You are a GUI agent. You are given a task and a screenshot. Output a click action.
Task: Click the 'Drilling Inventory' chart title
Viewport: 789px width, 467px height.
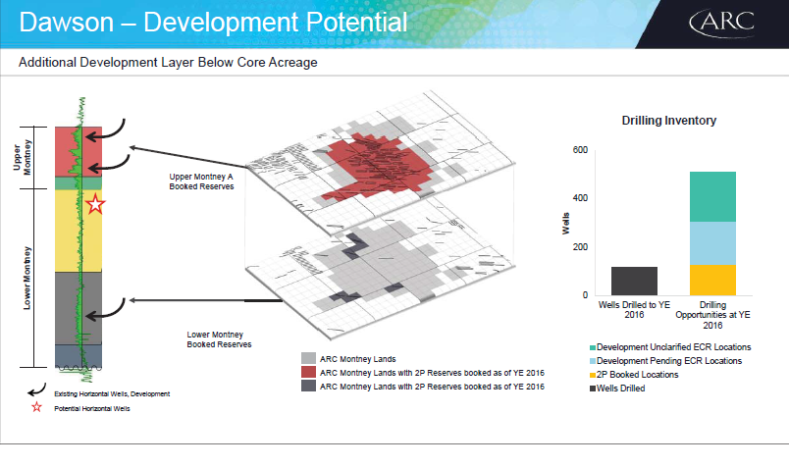coord(668,121)
